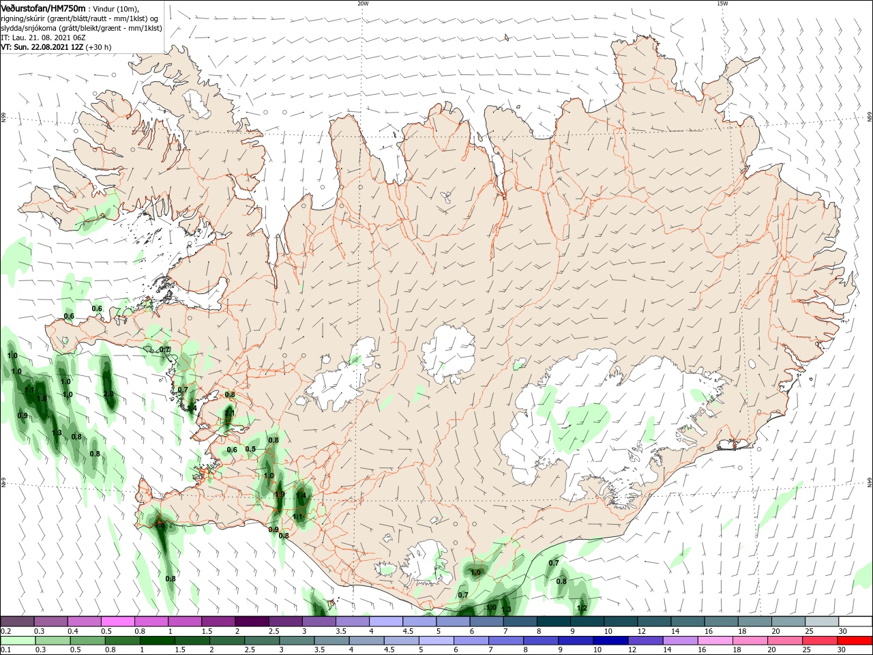
Task: Click the dark navy 10–12 rain swatch
Action: pos(610,641)
